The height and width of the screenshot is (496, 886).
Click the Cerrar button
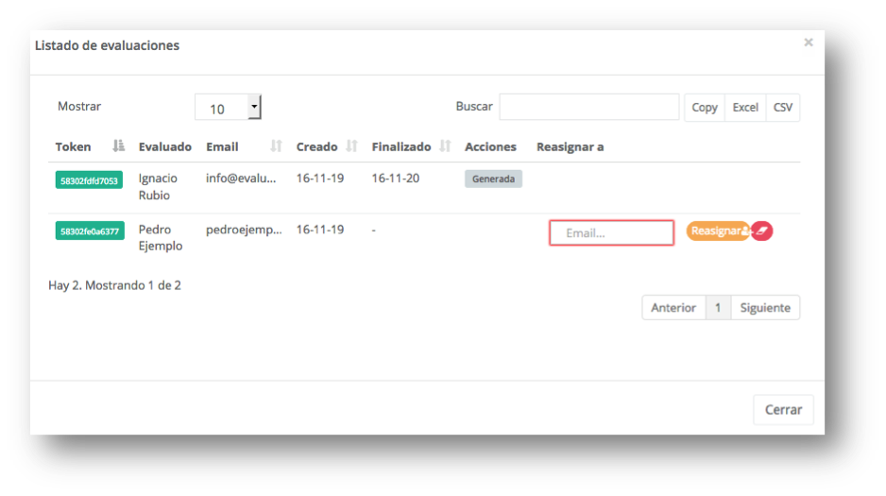click(783, 410)
